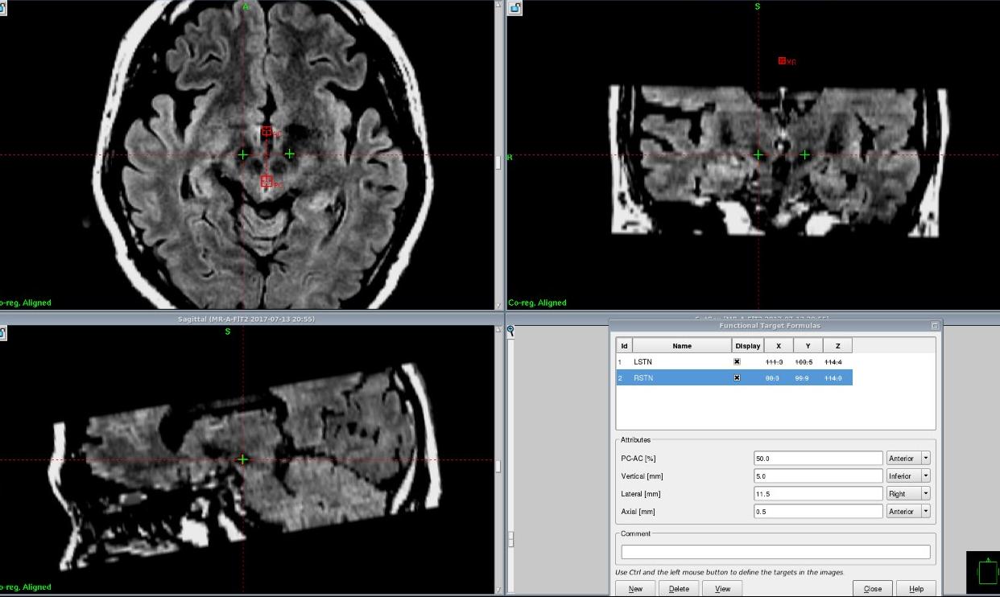Select the red PC landmark marker
Image resolution: width=1000 pixels, height=597 pixels.
[267, 181]
